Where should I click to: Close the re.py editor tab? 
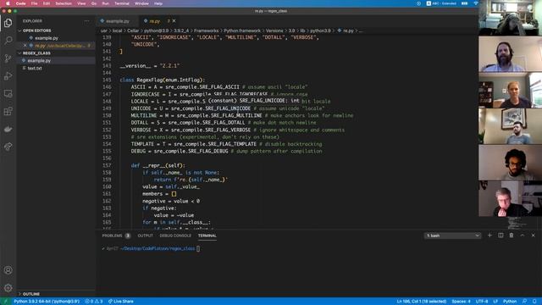174,21
